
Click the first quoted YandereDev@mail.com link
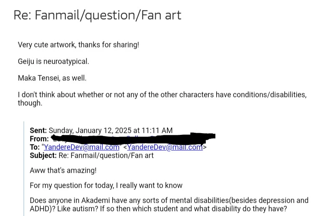81,147
